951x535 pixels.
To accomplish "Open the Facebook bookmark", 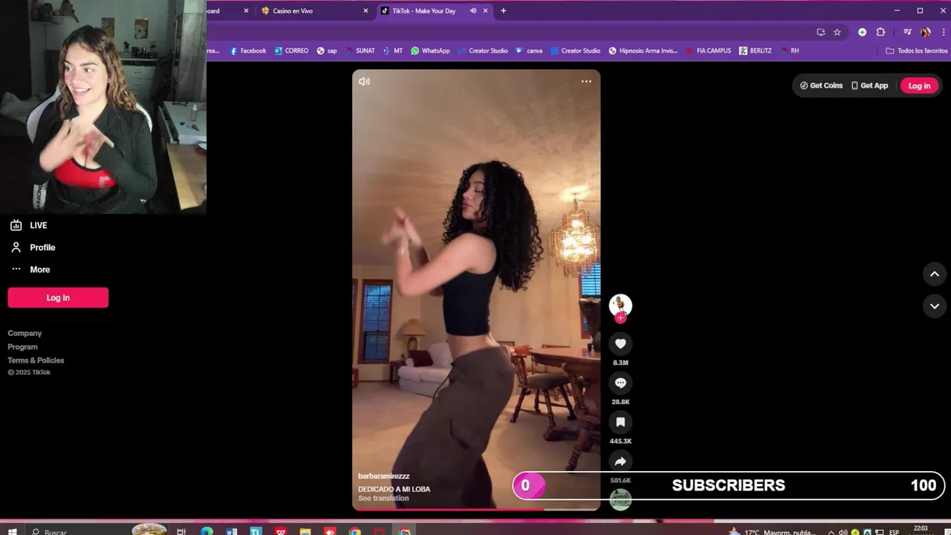I will [x=248, y=51].
